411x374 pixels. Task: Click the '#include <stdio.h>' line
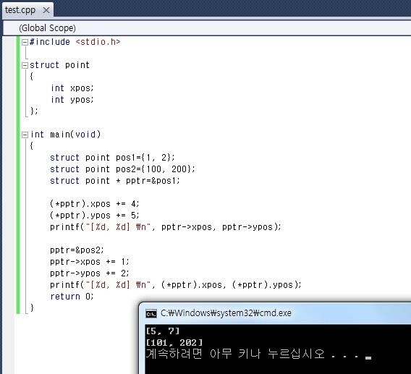click(75, 42)
